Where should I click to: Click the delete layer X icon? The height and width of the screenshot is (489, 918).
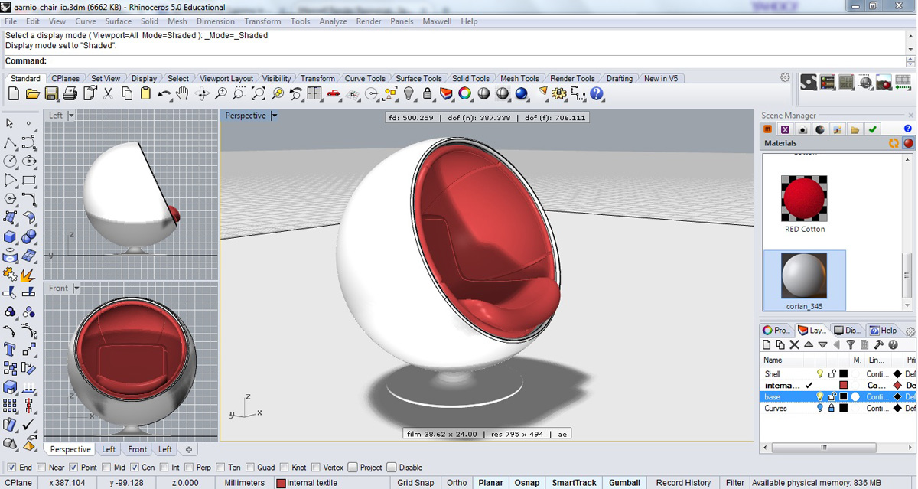tap(794, 345)
